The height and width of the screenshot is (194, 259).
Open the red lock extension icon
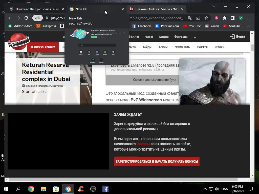coord(217,18)
